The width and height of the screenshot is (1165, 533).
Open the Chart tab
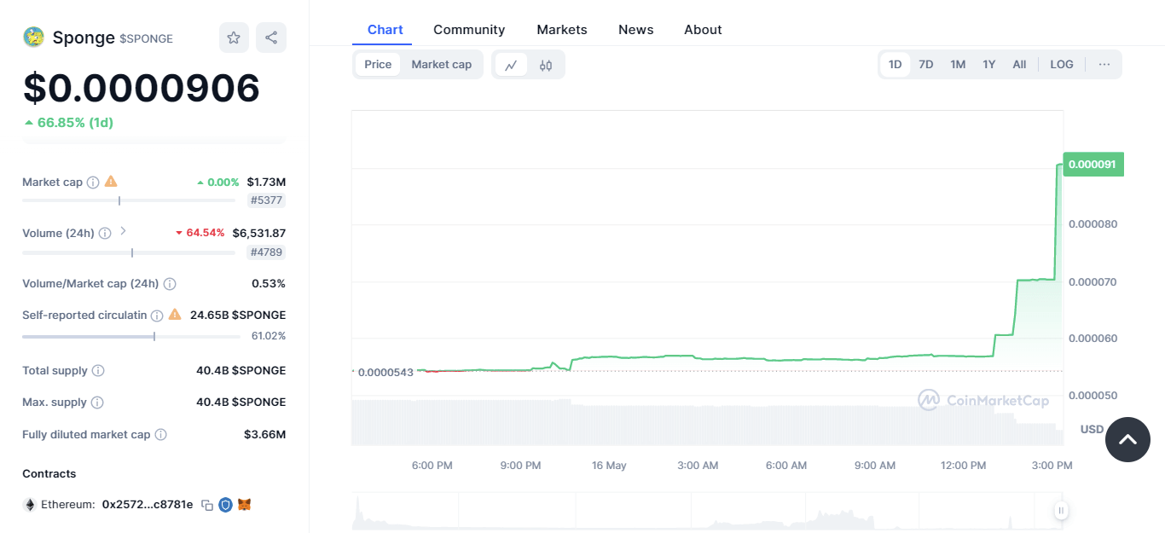[385, 30]
